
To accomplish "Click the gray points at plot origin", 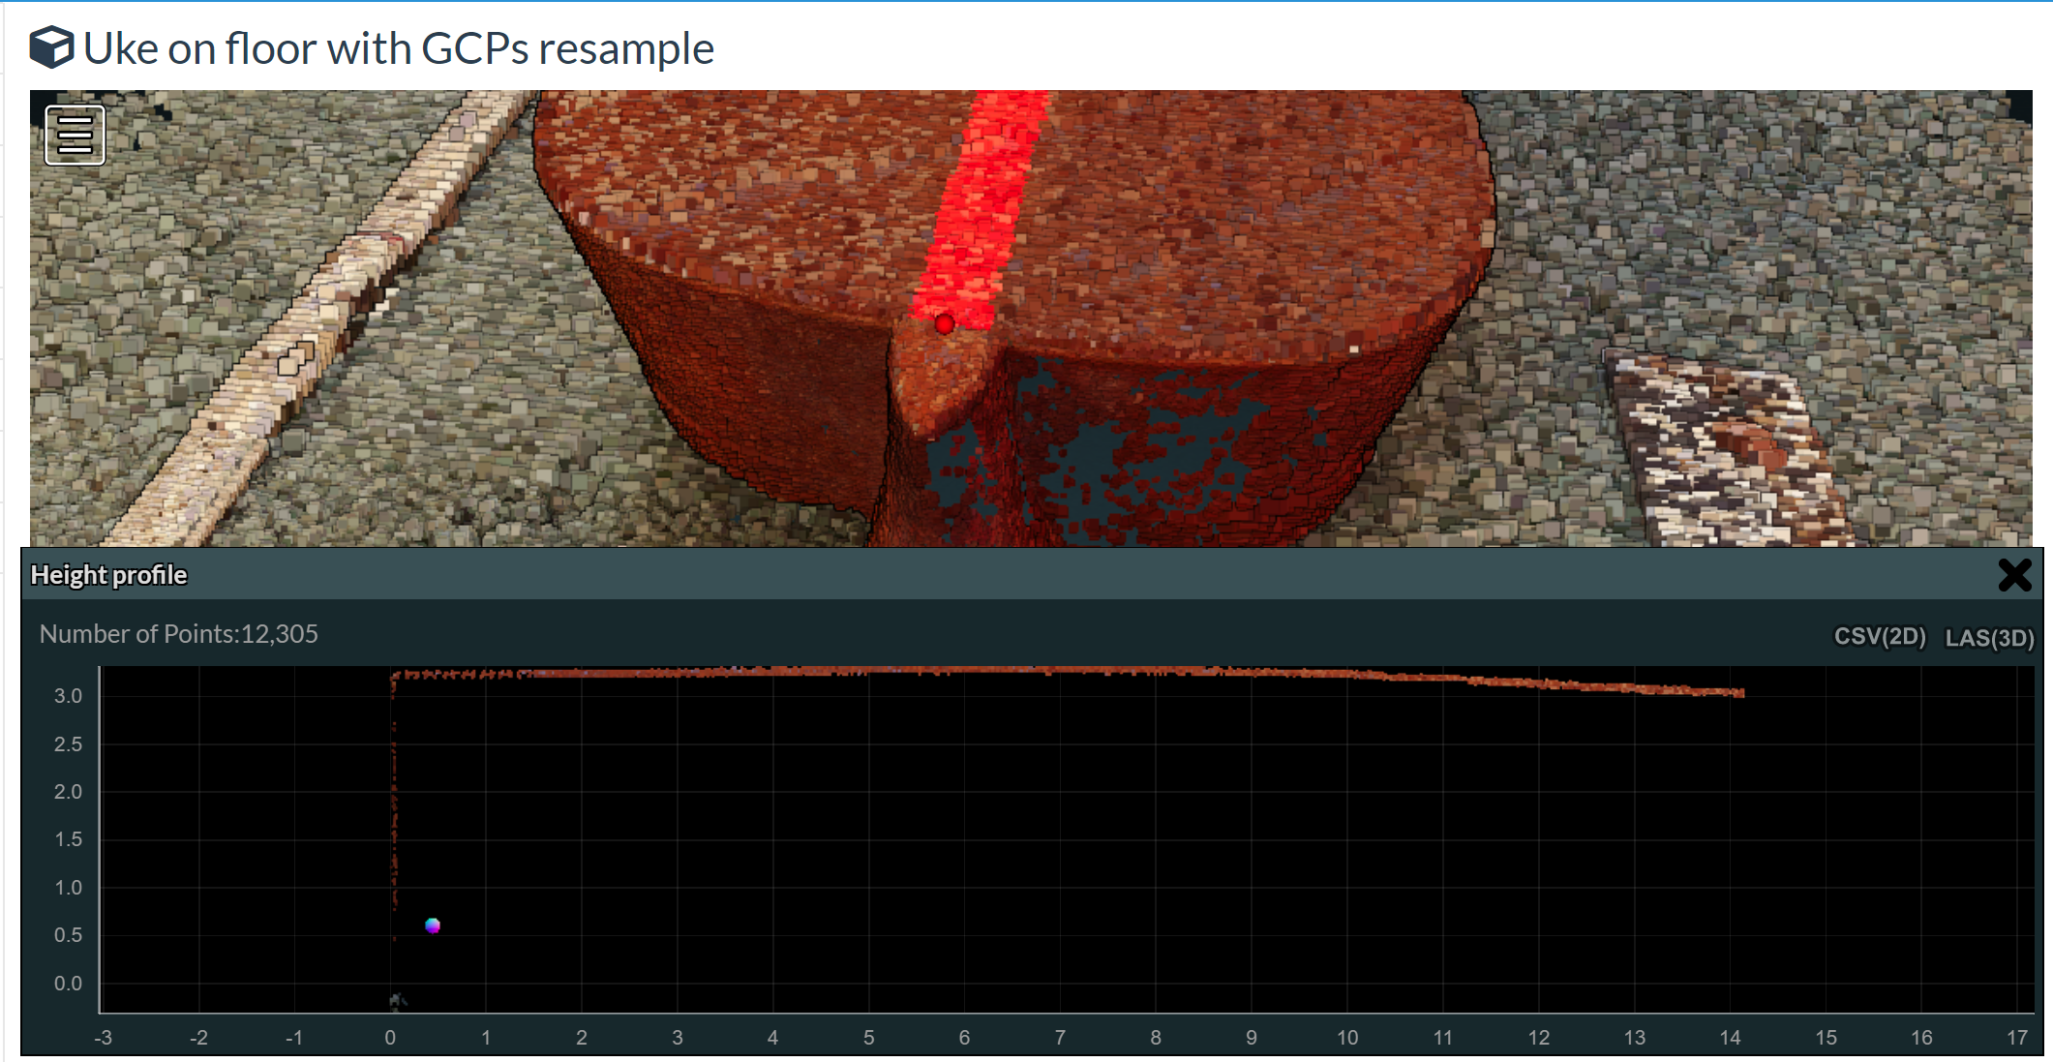I will pos(397,1000).
